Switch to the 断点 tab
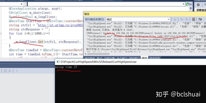 click(x=99, y=58)
